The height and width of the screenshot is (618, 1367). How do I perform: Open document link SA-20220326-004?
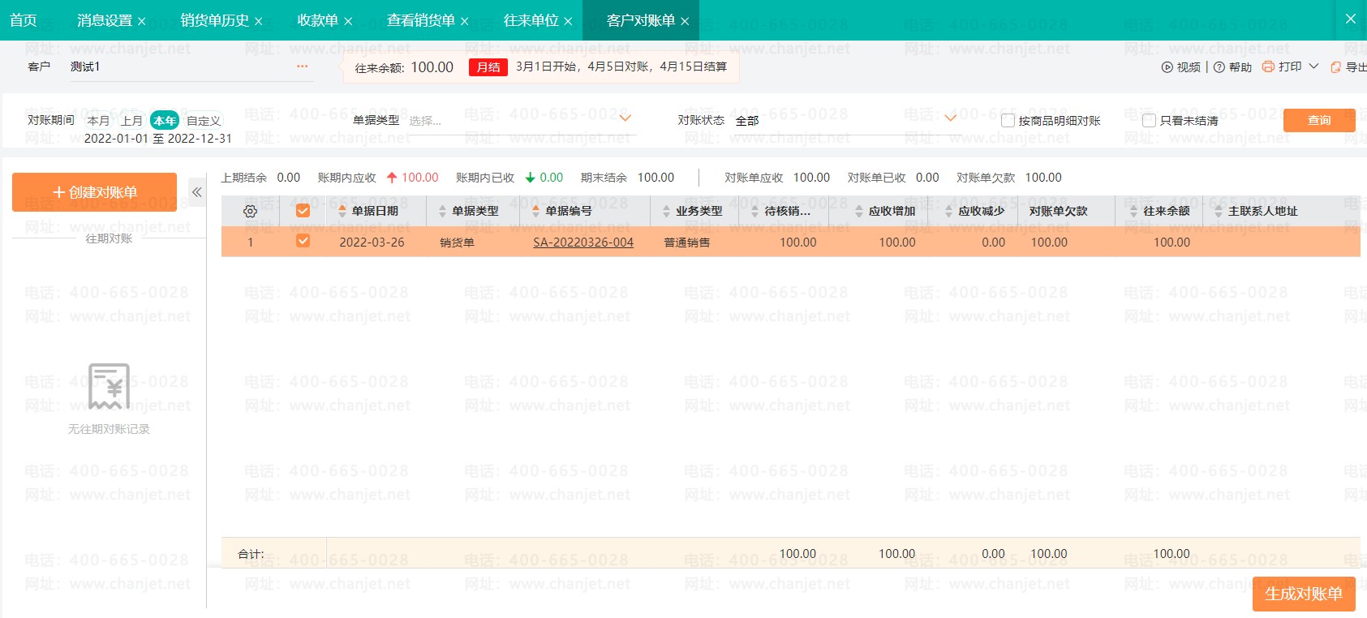[583, 242]
